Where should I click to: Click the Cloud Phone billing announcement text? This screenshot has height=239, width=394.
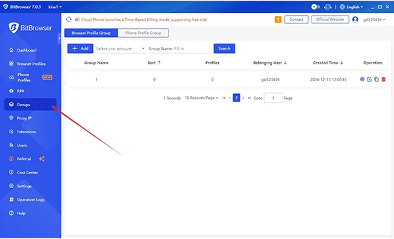pyautogui.click(x=144, y=19)
